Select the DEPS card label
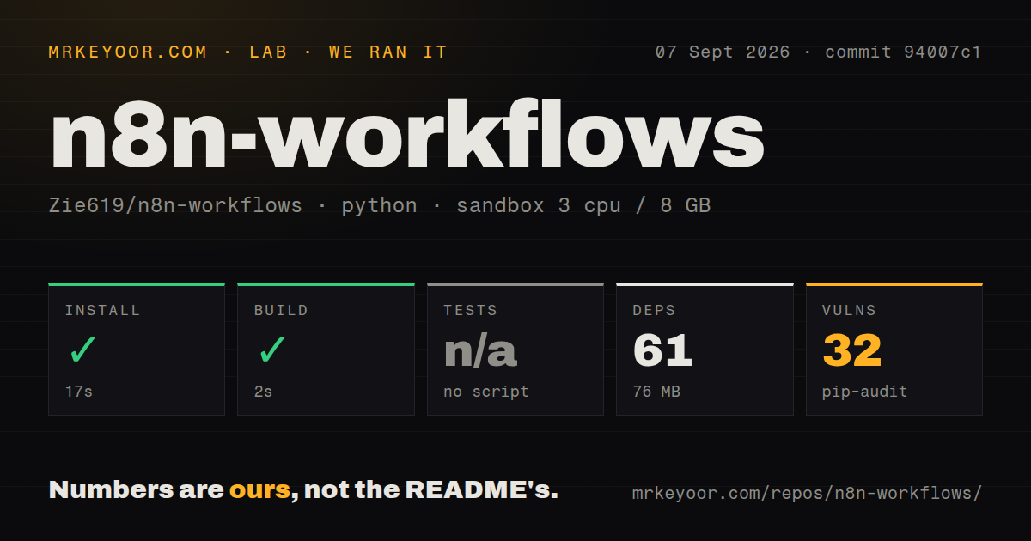 pyautogui.click(x=654, y=310)
